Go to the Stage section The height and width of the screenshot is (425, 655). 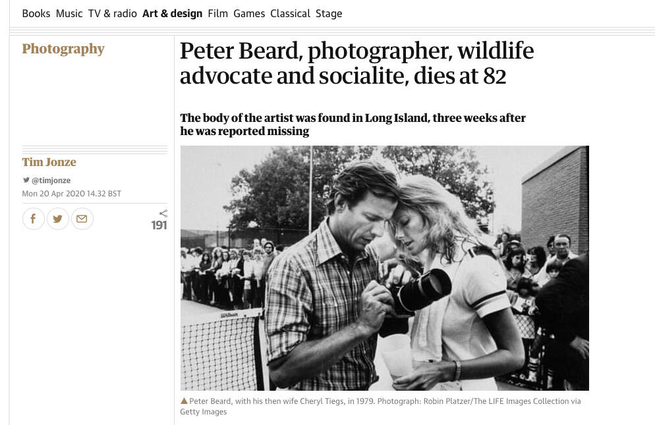(329, 13)
